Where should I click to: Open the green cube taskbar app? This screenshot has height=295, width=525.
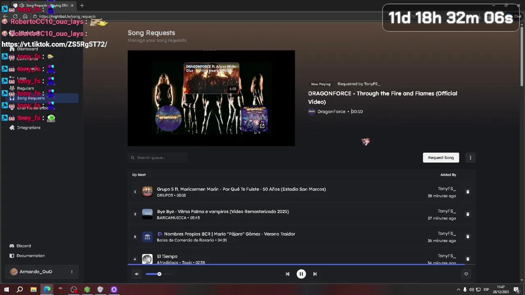(x=87, y=290)
